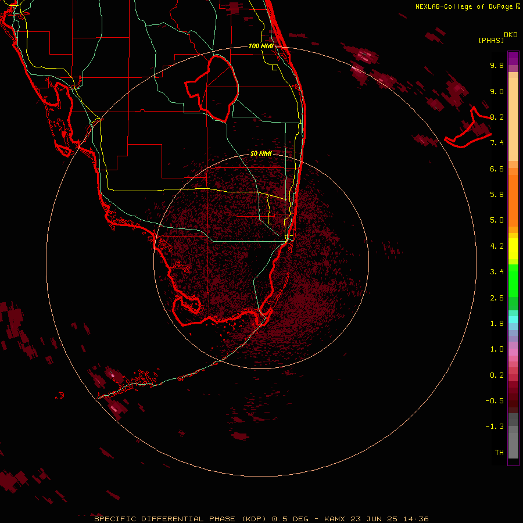Pick the yellow band on the color scale
Screen dimensions: 523x523
513,249
